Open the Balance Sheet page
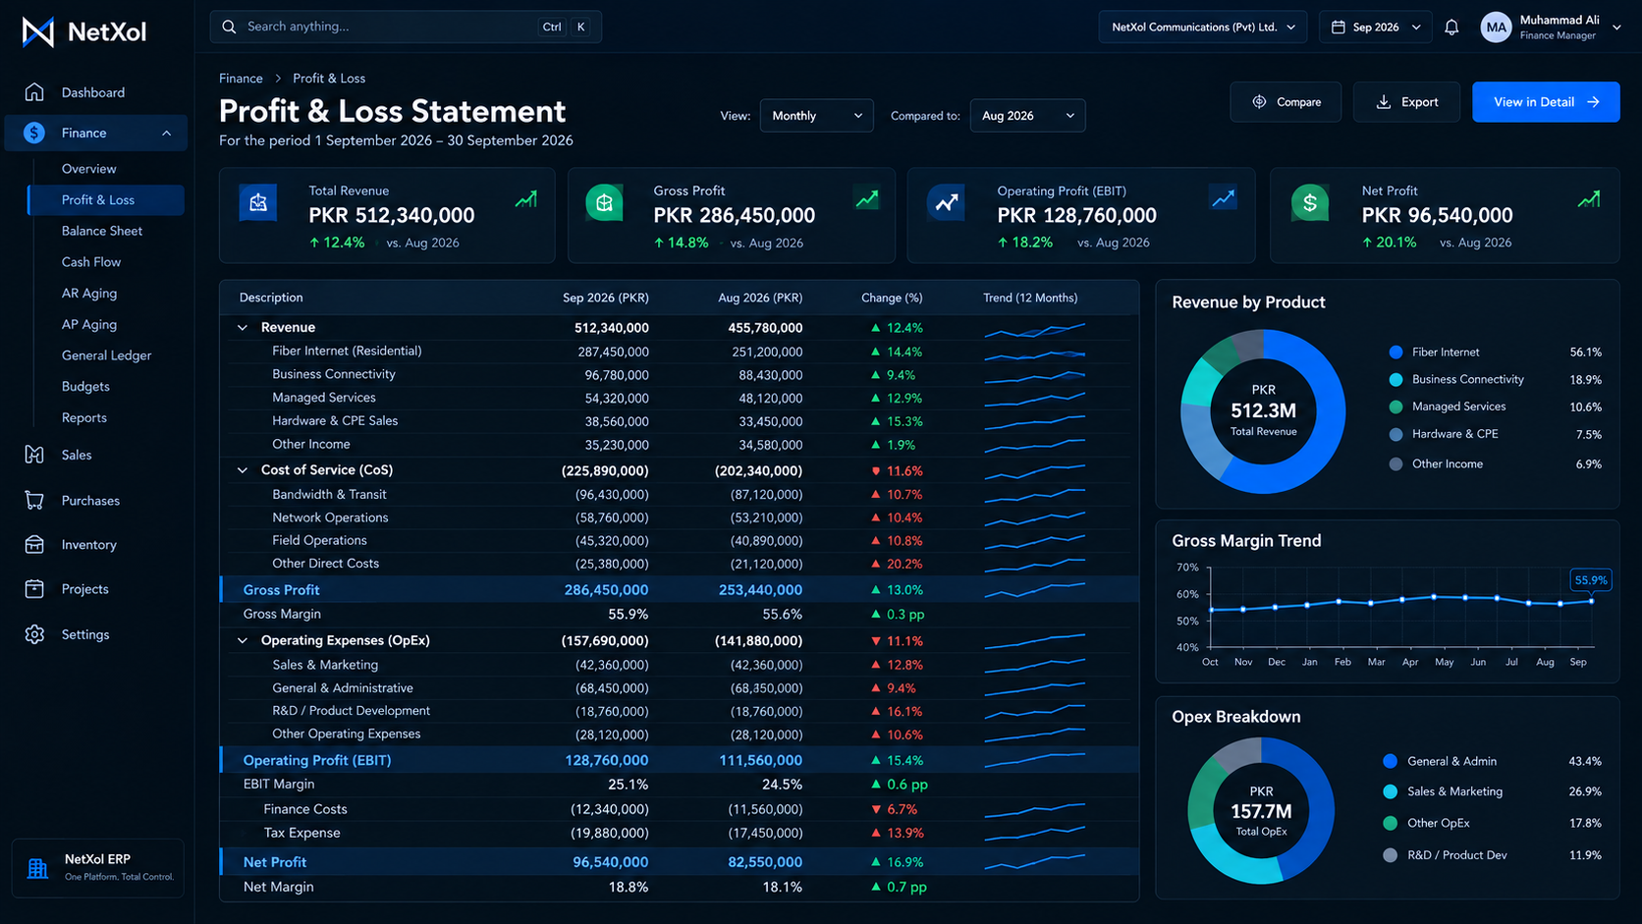Viewport: 1642px width, 924px height. click(x=102, y=231)
